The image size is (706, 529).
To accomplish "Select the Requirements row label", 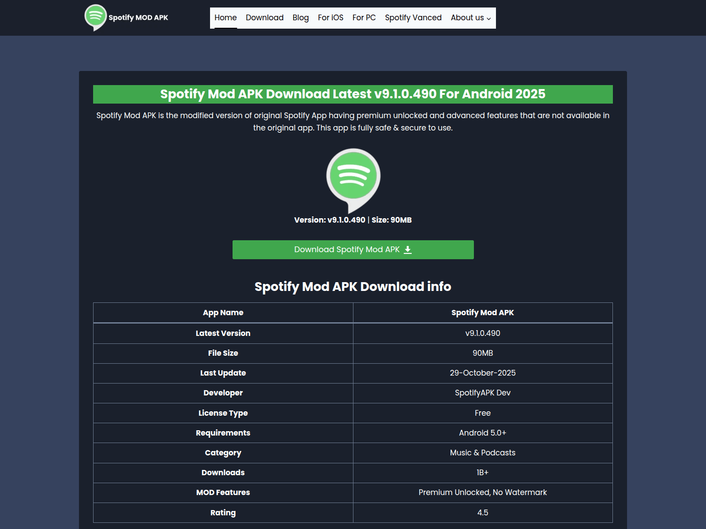I will tap(223, 433).
